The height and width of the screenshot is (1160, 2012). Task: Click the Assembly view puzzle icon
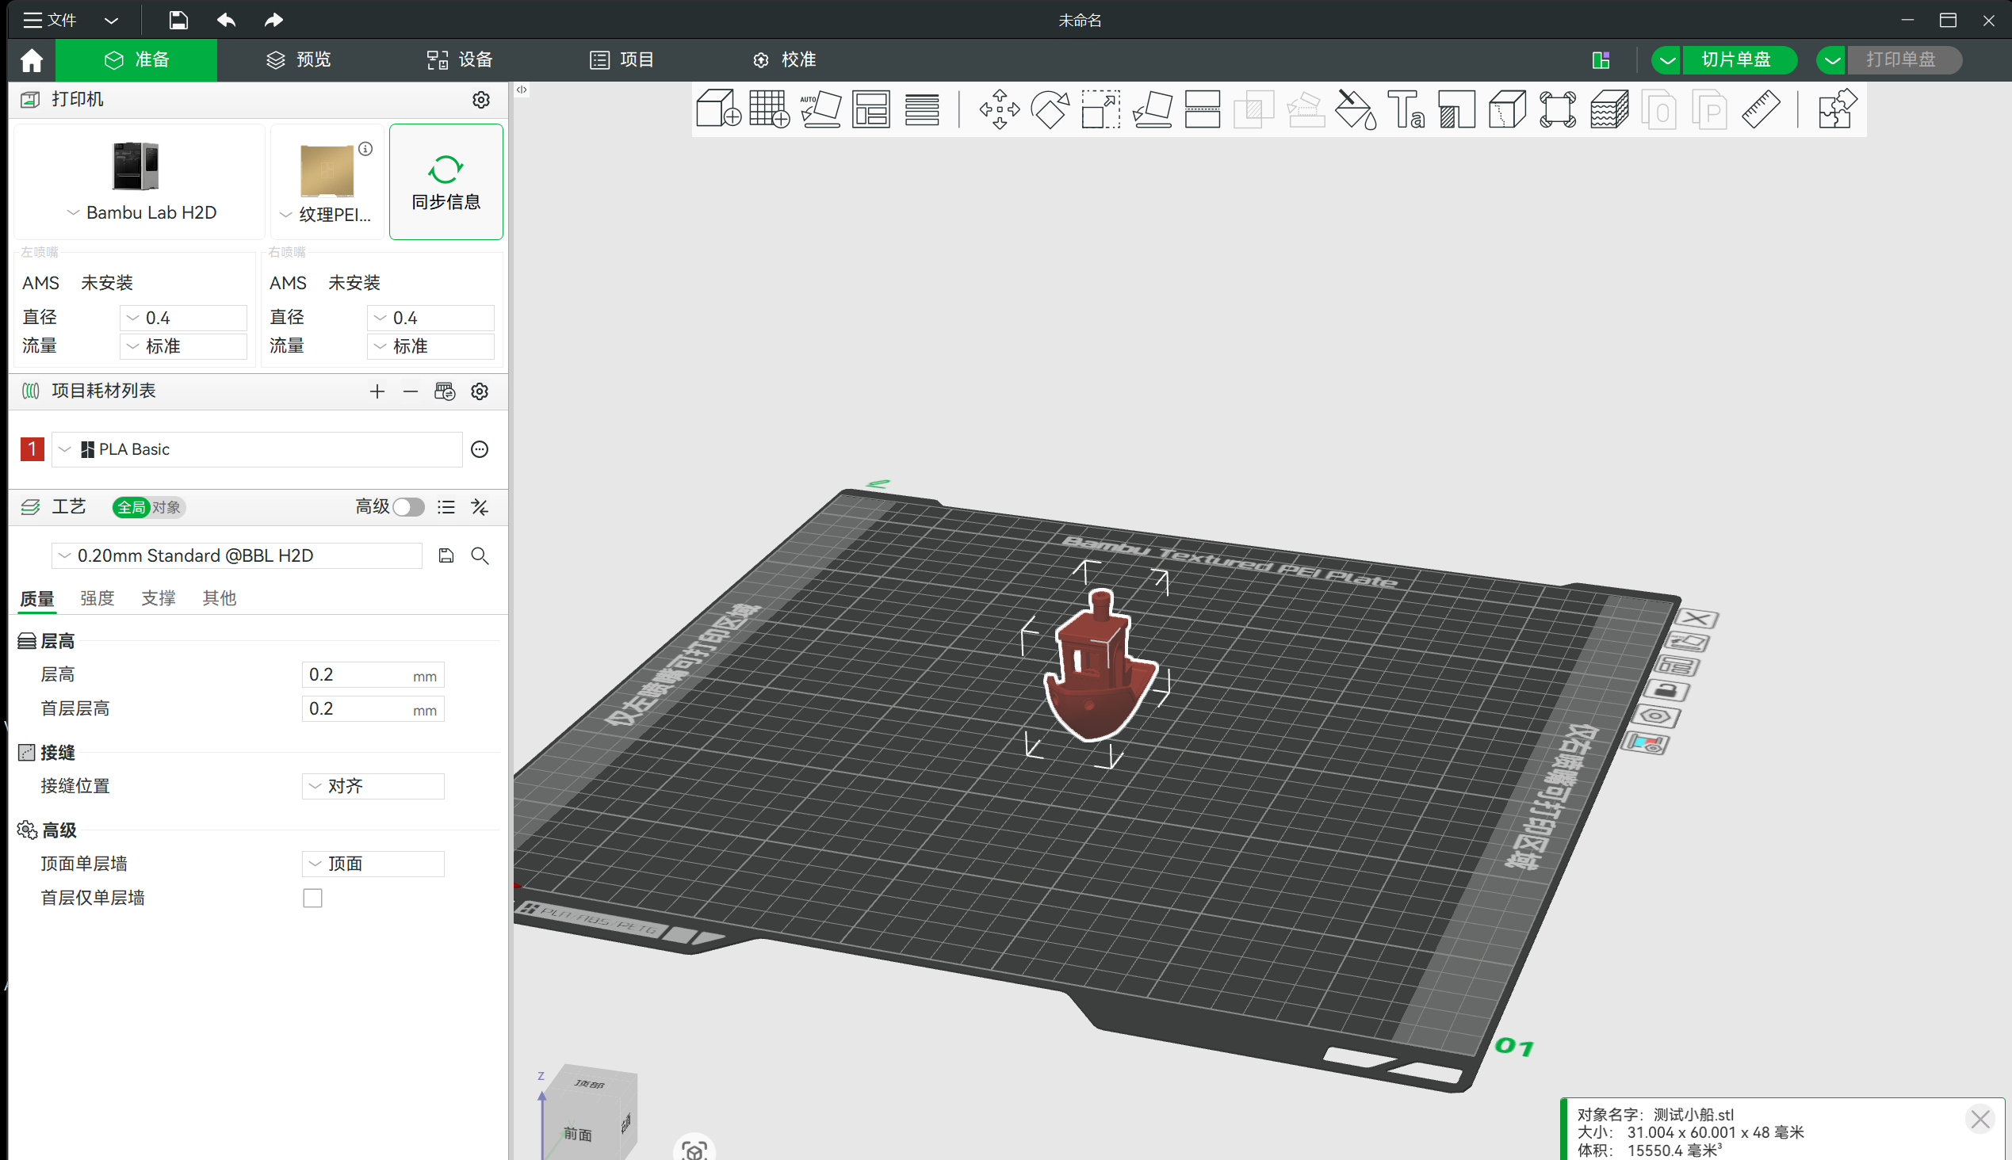pos(1837,109)
